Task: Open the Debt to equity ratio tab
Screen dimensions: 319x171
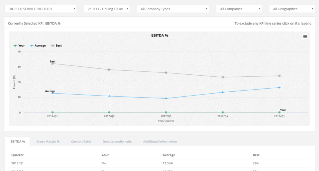Action: [117, 141]
